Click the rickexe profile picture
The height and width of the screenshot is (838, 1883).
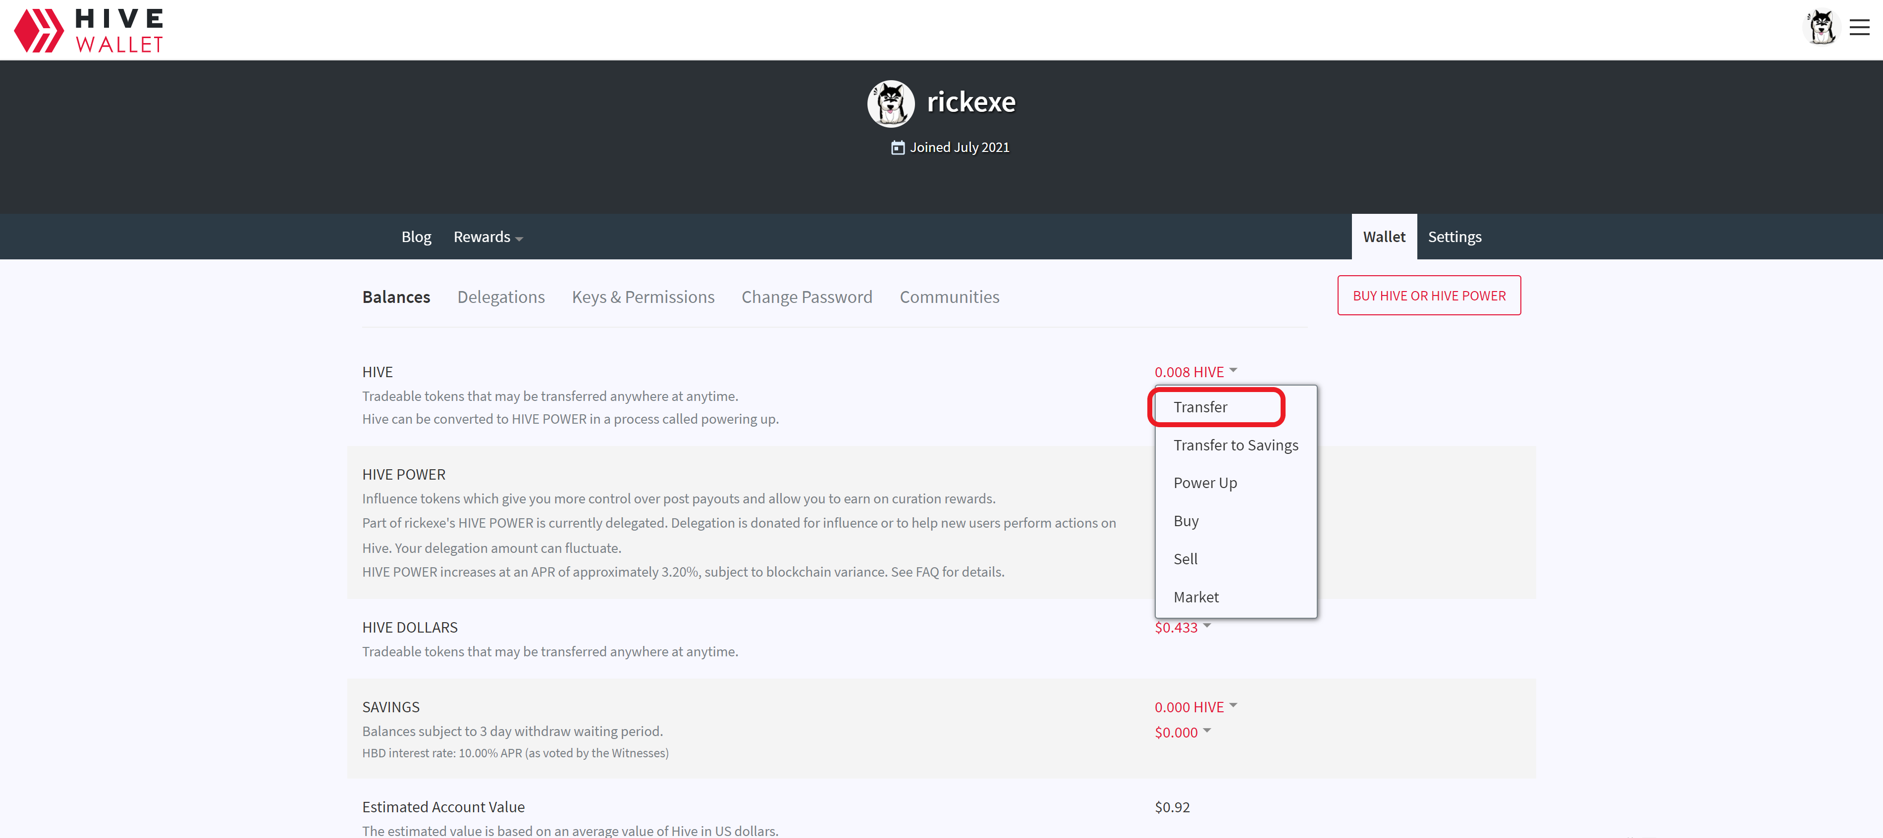click(890, 104)
